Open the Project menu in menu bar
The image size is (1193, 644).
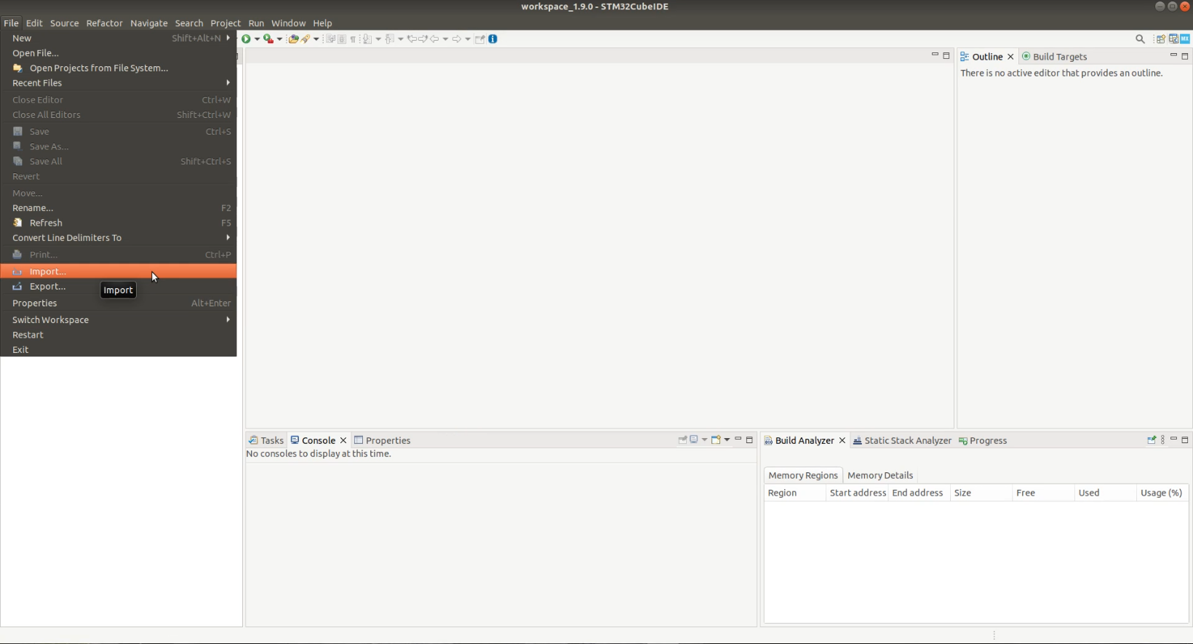pos(226,23)
